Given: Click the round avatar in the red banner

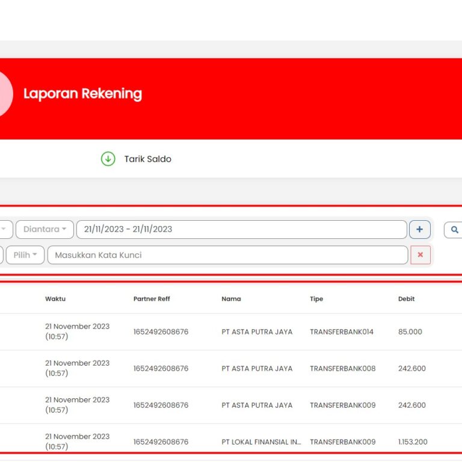Looking at the screenshot, I should (5, 94).
